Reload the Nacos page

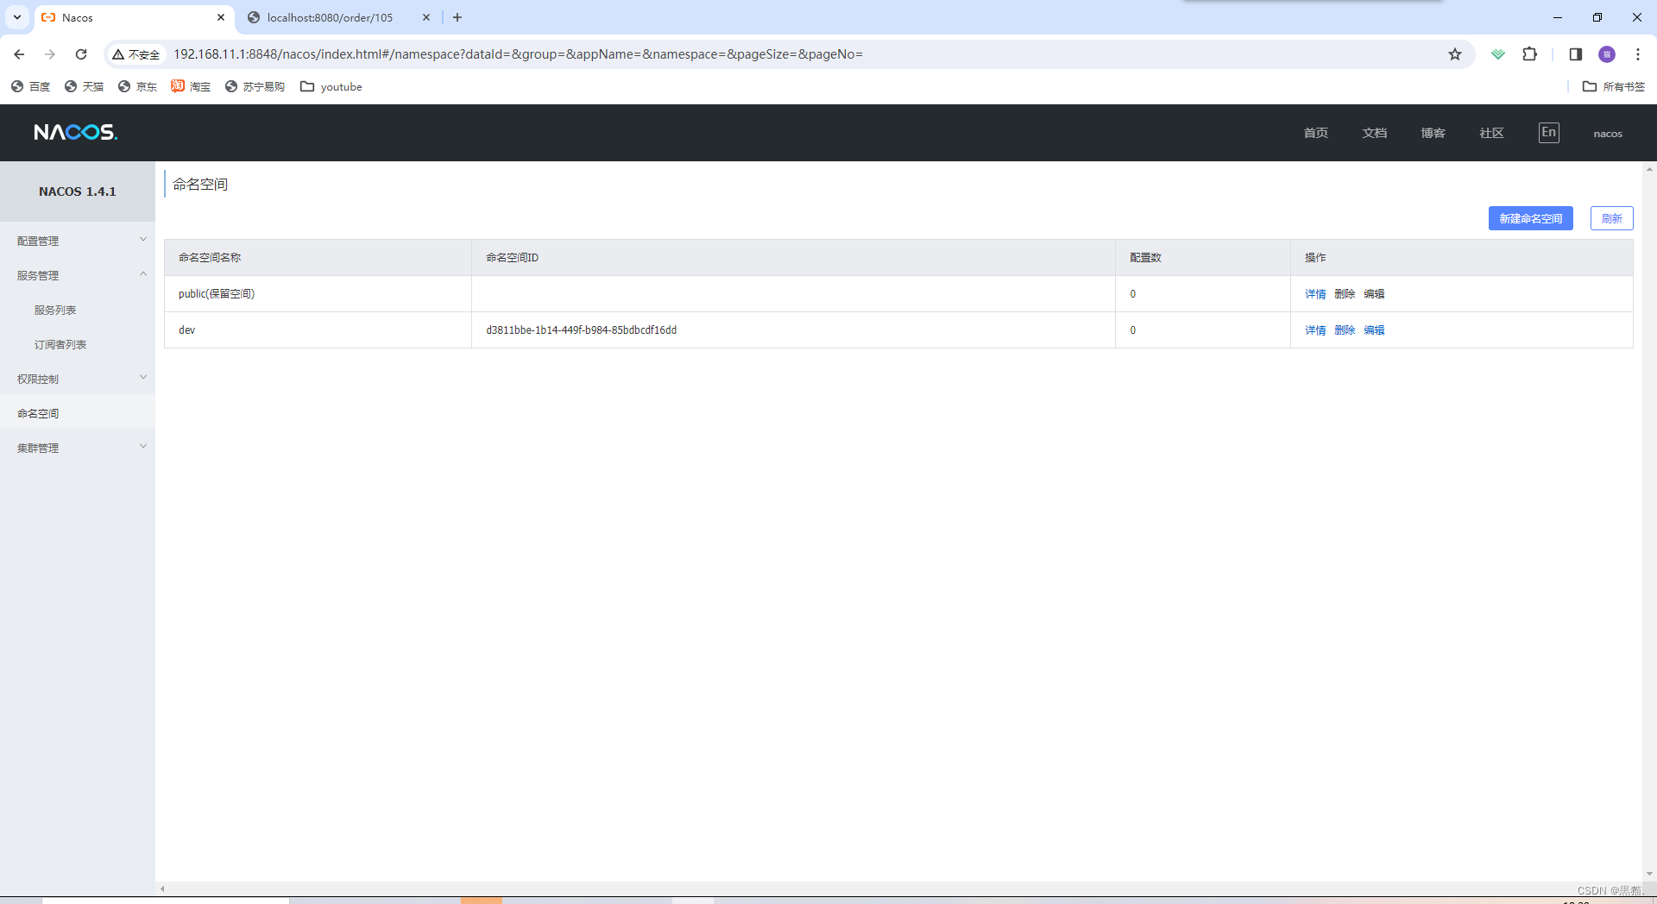[x=81, y=54]
